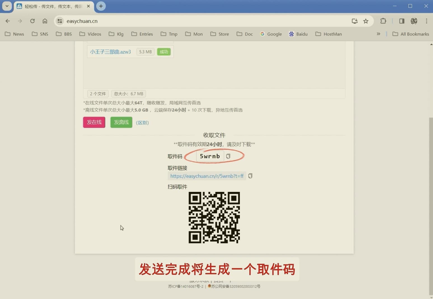Click the 扫码取件 label
Image resolution: width=433 pixels, height=299 pixels.
pyautogui.click(x=177, y=187)
